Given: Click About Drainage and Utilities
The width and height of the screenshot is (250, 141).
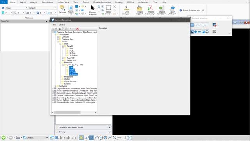Looking at the screenshot, I should click(x=192, y=11).
